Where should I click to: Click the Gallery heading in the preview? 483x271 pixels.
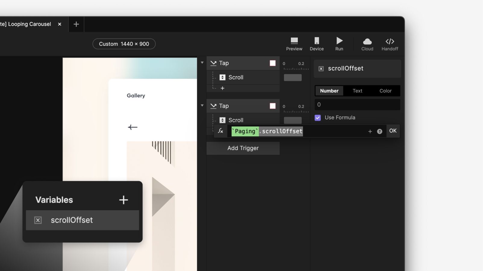[136, 96]
